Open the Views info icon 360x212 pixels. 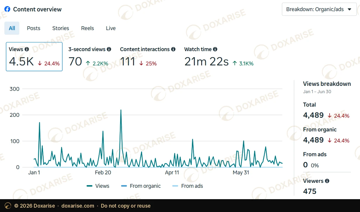click(27, 49)
